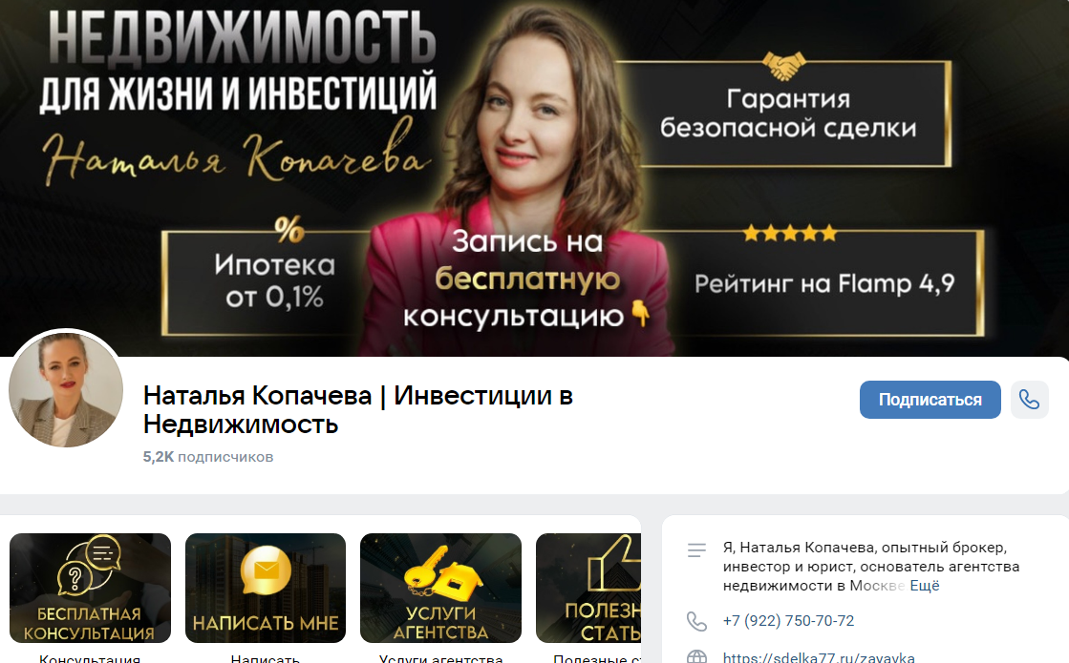Open the Написать мне envelope tile
The height and width of the screenshot is (663, 1069).
(x=266, y=589)
